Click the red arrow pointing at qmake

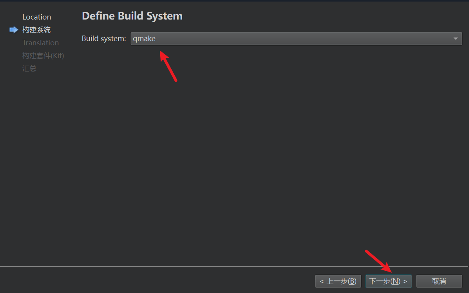click(168, 66)
